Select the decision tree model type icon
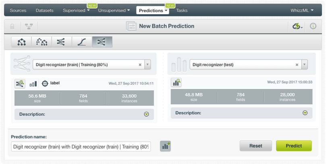Viewport: 326px width, 164px height. 21,42
